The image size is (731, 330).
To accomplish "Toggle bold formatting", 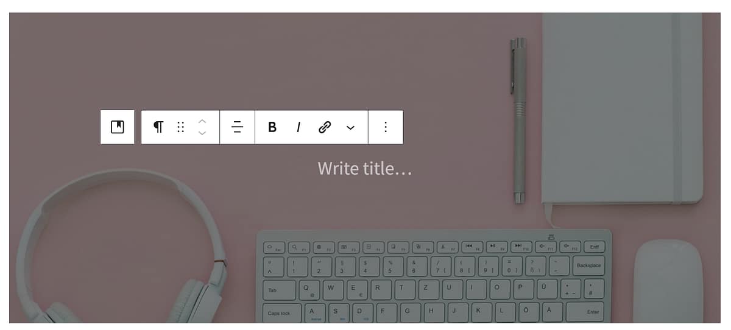I will 272,127.
